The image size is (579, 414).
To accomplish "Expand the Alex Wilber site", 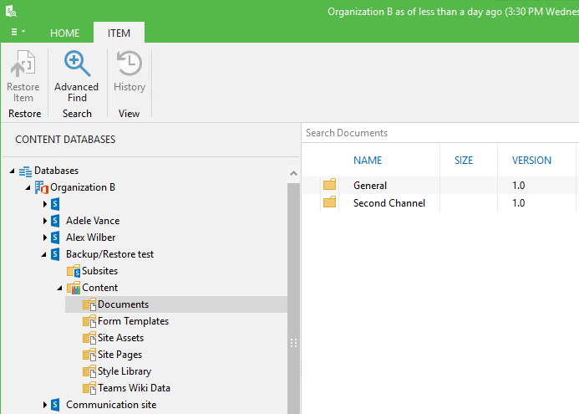I will pos(45,238).
